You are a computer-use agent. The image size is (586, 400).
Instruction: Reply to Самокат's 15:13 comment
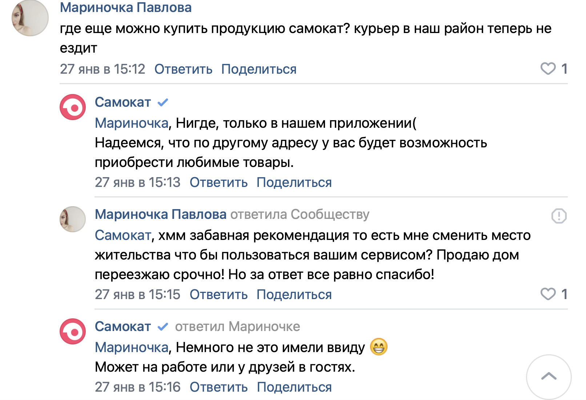coord(218,182)
